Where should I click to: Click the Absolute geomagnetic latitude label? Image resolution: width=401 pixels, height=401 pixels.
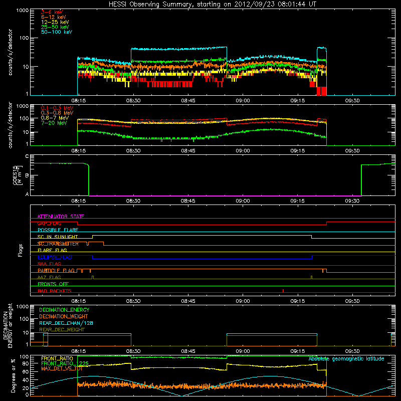346,358
